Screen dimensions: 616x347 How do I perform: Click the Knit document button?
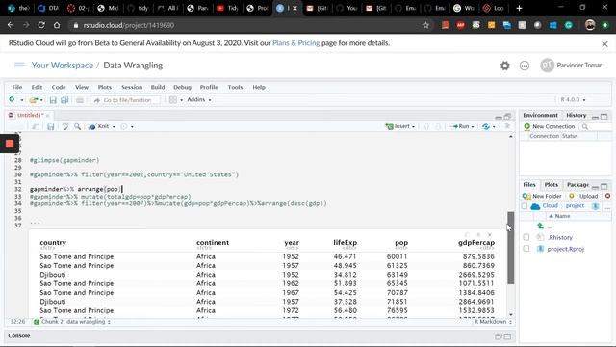point(99,126)
